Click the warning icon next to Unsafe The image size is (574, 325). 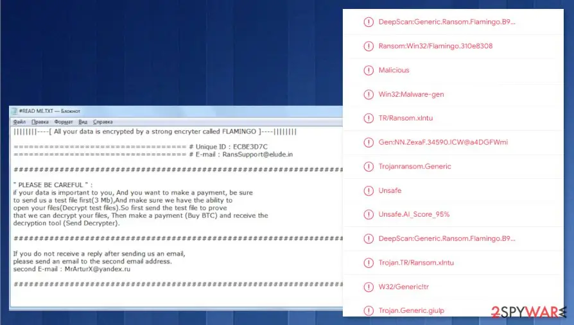369,190
